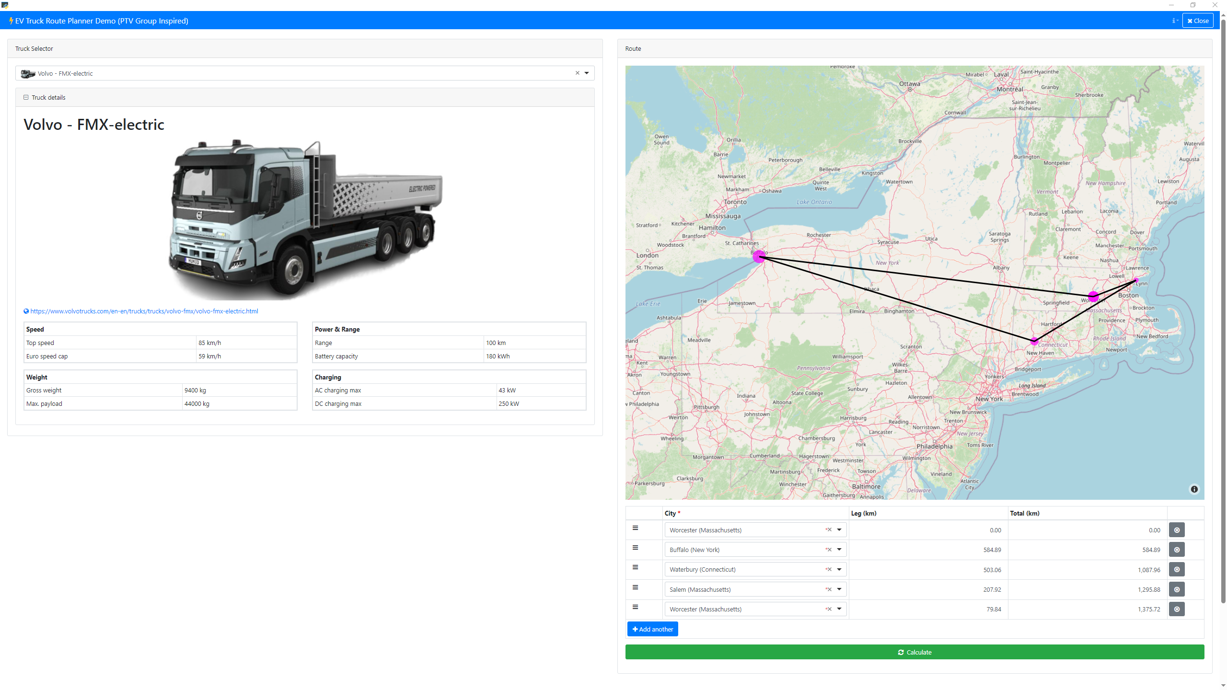Viewport: 1227px width, 690px height.
Task: Click the drag handle of the first Worcester row
Action: click(635, 528)
